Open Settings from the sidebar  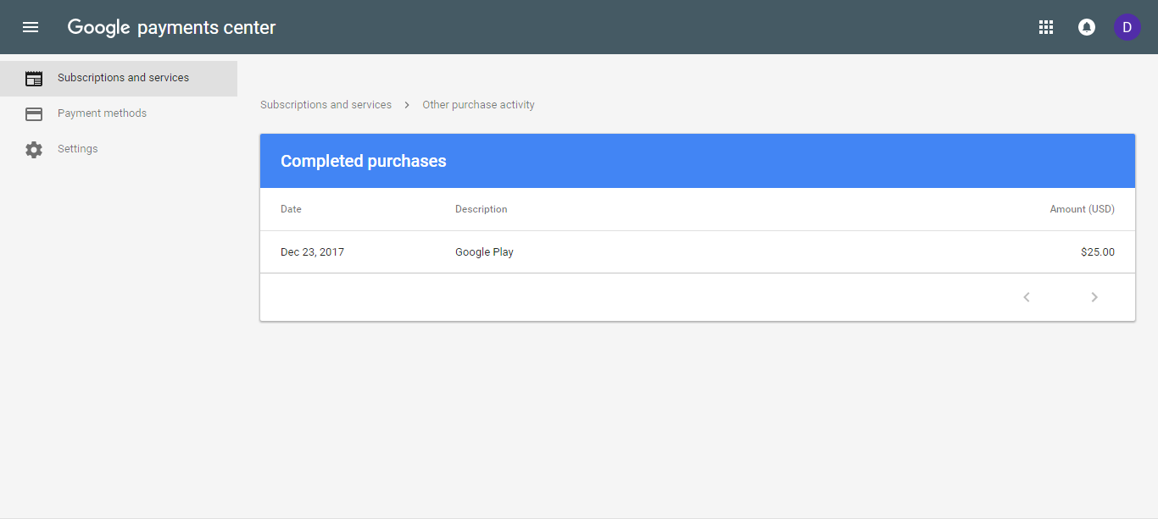tap(77, 149)
